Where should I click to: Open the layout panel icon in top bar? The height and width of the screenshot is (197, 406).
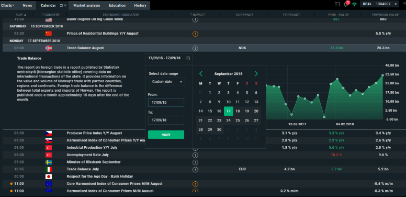(337, 4)
